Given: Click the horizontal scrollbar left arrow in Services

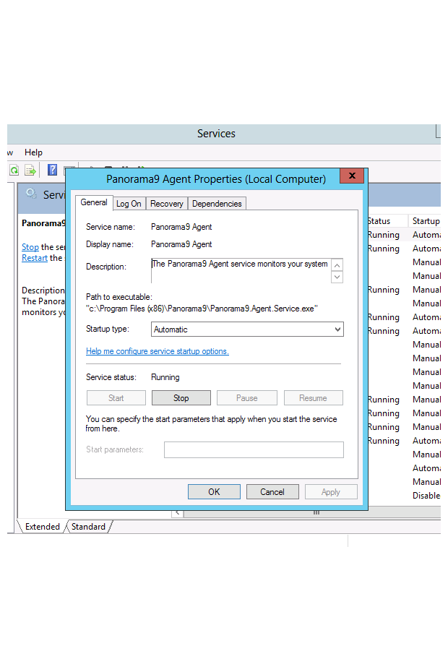Looking at the screenshot, I should [x=178, y=512].
